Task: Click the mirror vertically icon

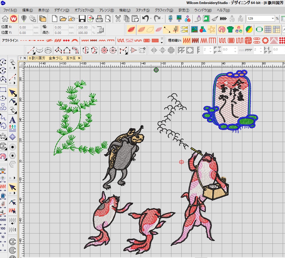Action: (163, 50)
